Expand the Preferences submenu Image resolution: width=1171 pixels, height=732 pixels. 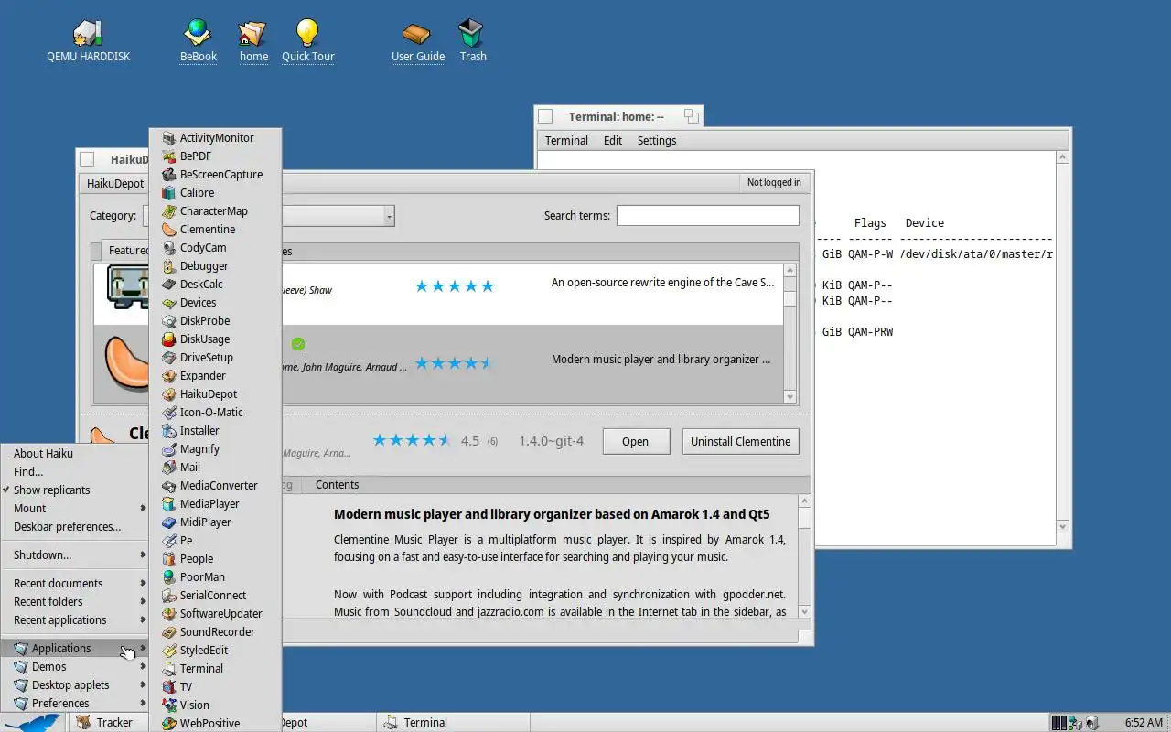75,703
